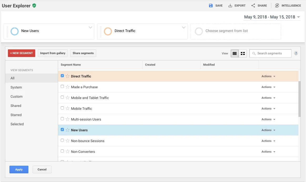The height and width of the screenshot is (182, 306).
Task: Click the Apply button
Action: tap(19, 169)
